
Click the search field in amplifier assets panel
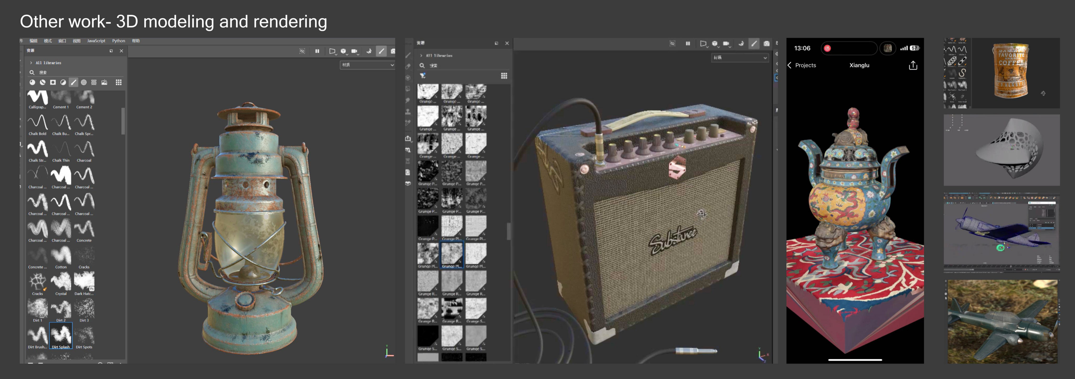tap(463, 66)
